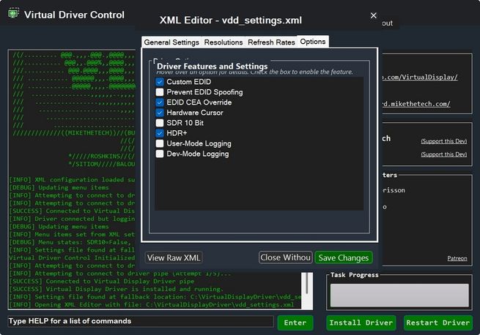This screenshot has width=480, height=335.
Task: Open the Resolutions tab
Action: pos(224,42)
